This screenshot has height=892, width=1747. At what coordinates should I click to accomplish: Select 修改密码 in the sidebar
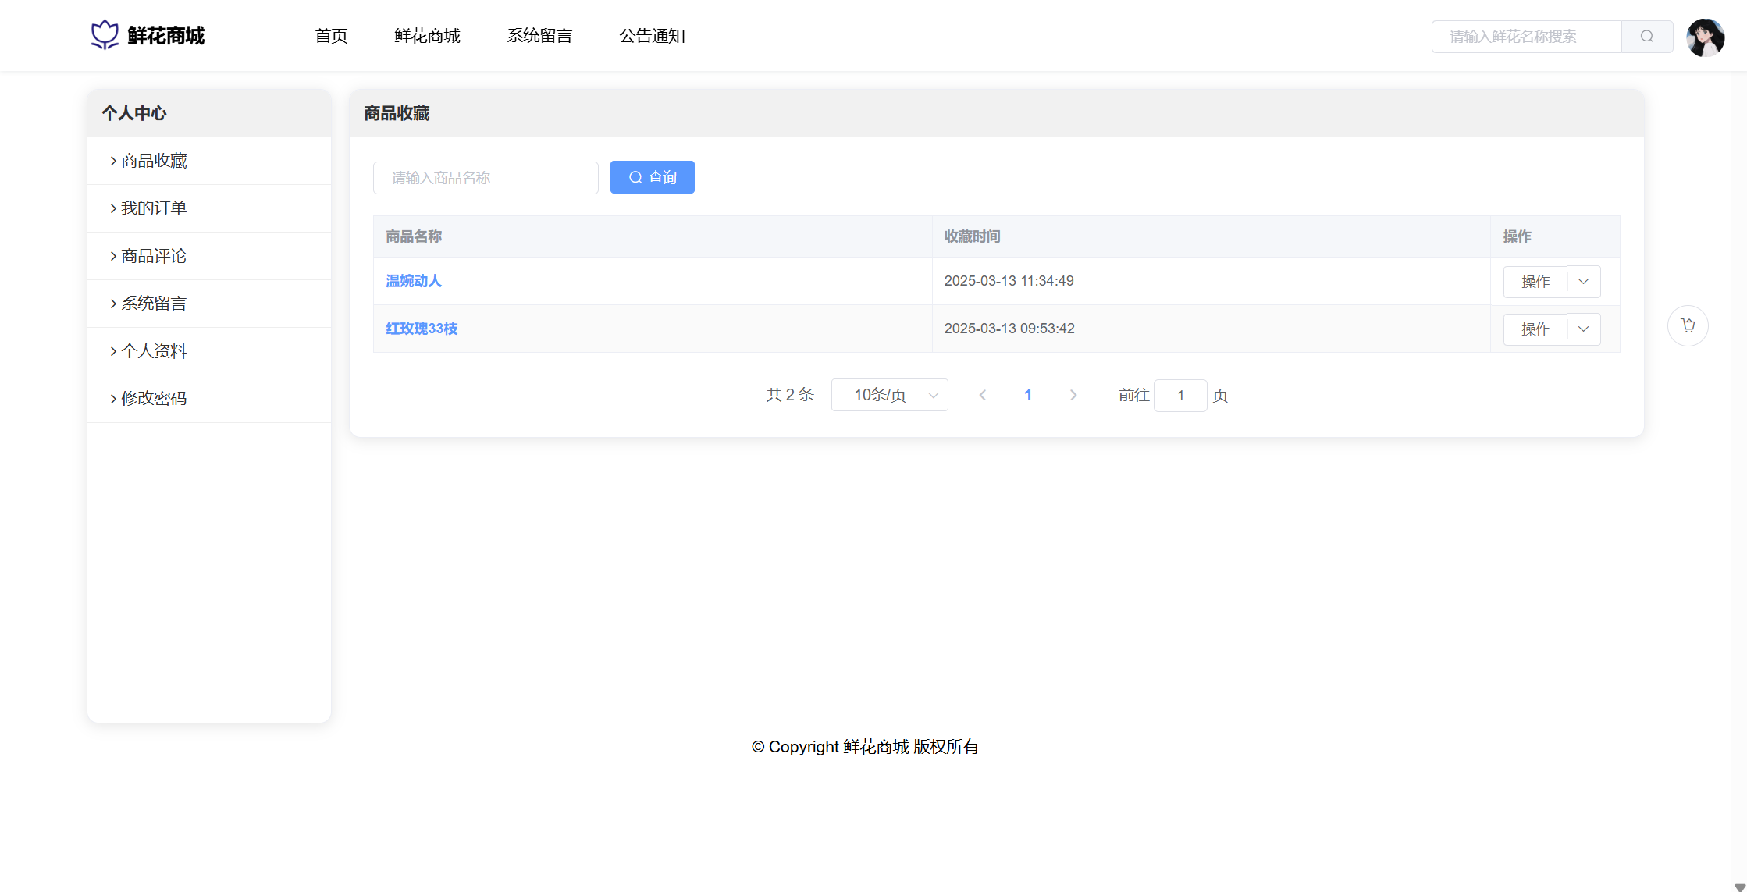pos(154,399)
